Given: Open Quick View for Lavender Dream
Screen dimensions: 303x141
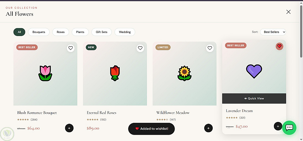Looking at the screenshot, I should pyautogui.click(x=254, y=98).
